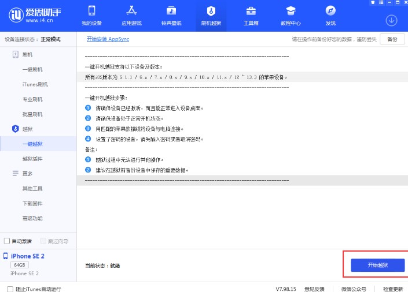This screenshot has height=292, width=408.
Task: Click 设备连接状态 正常模式 label
Action: 32,39
